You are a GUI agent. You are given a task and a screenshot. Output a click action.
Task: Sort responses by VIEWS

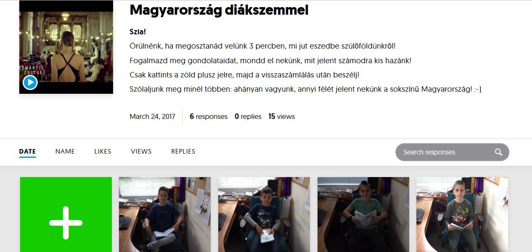141,152
